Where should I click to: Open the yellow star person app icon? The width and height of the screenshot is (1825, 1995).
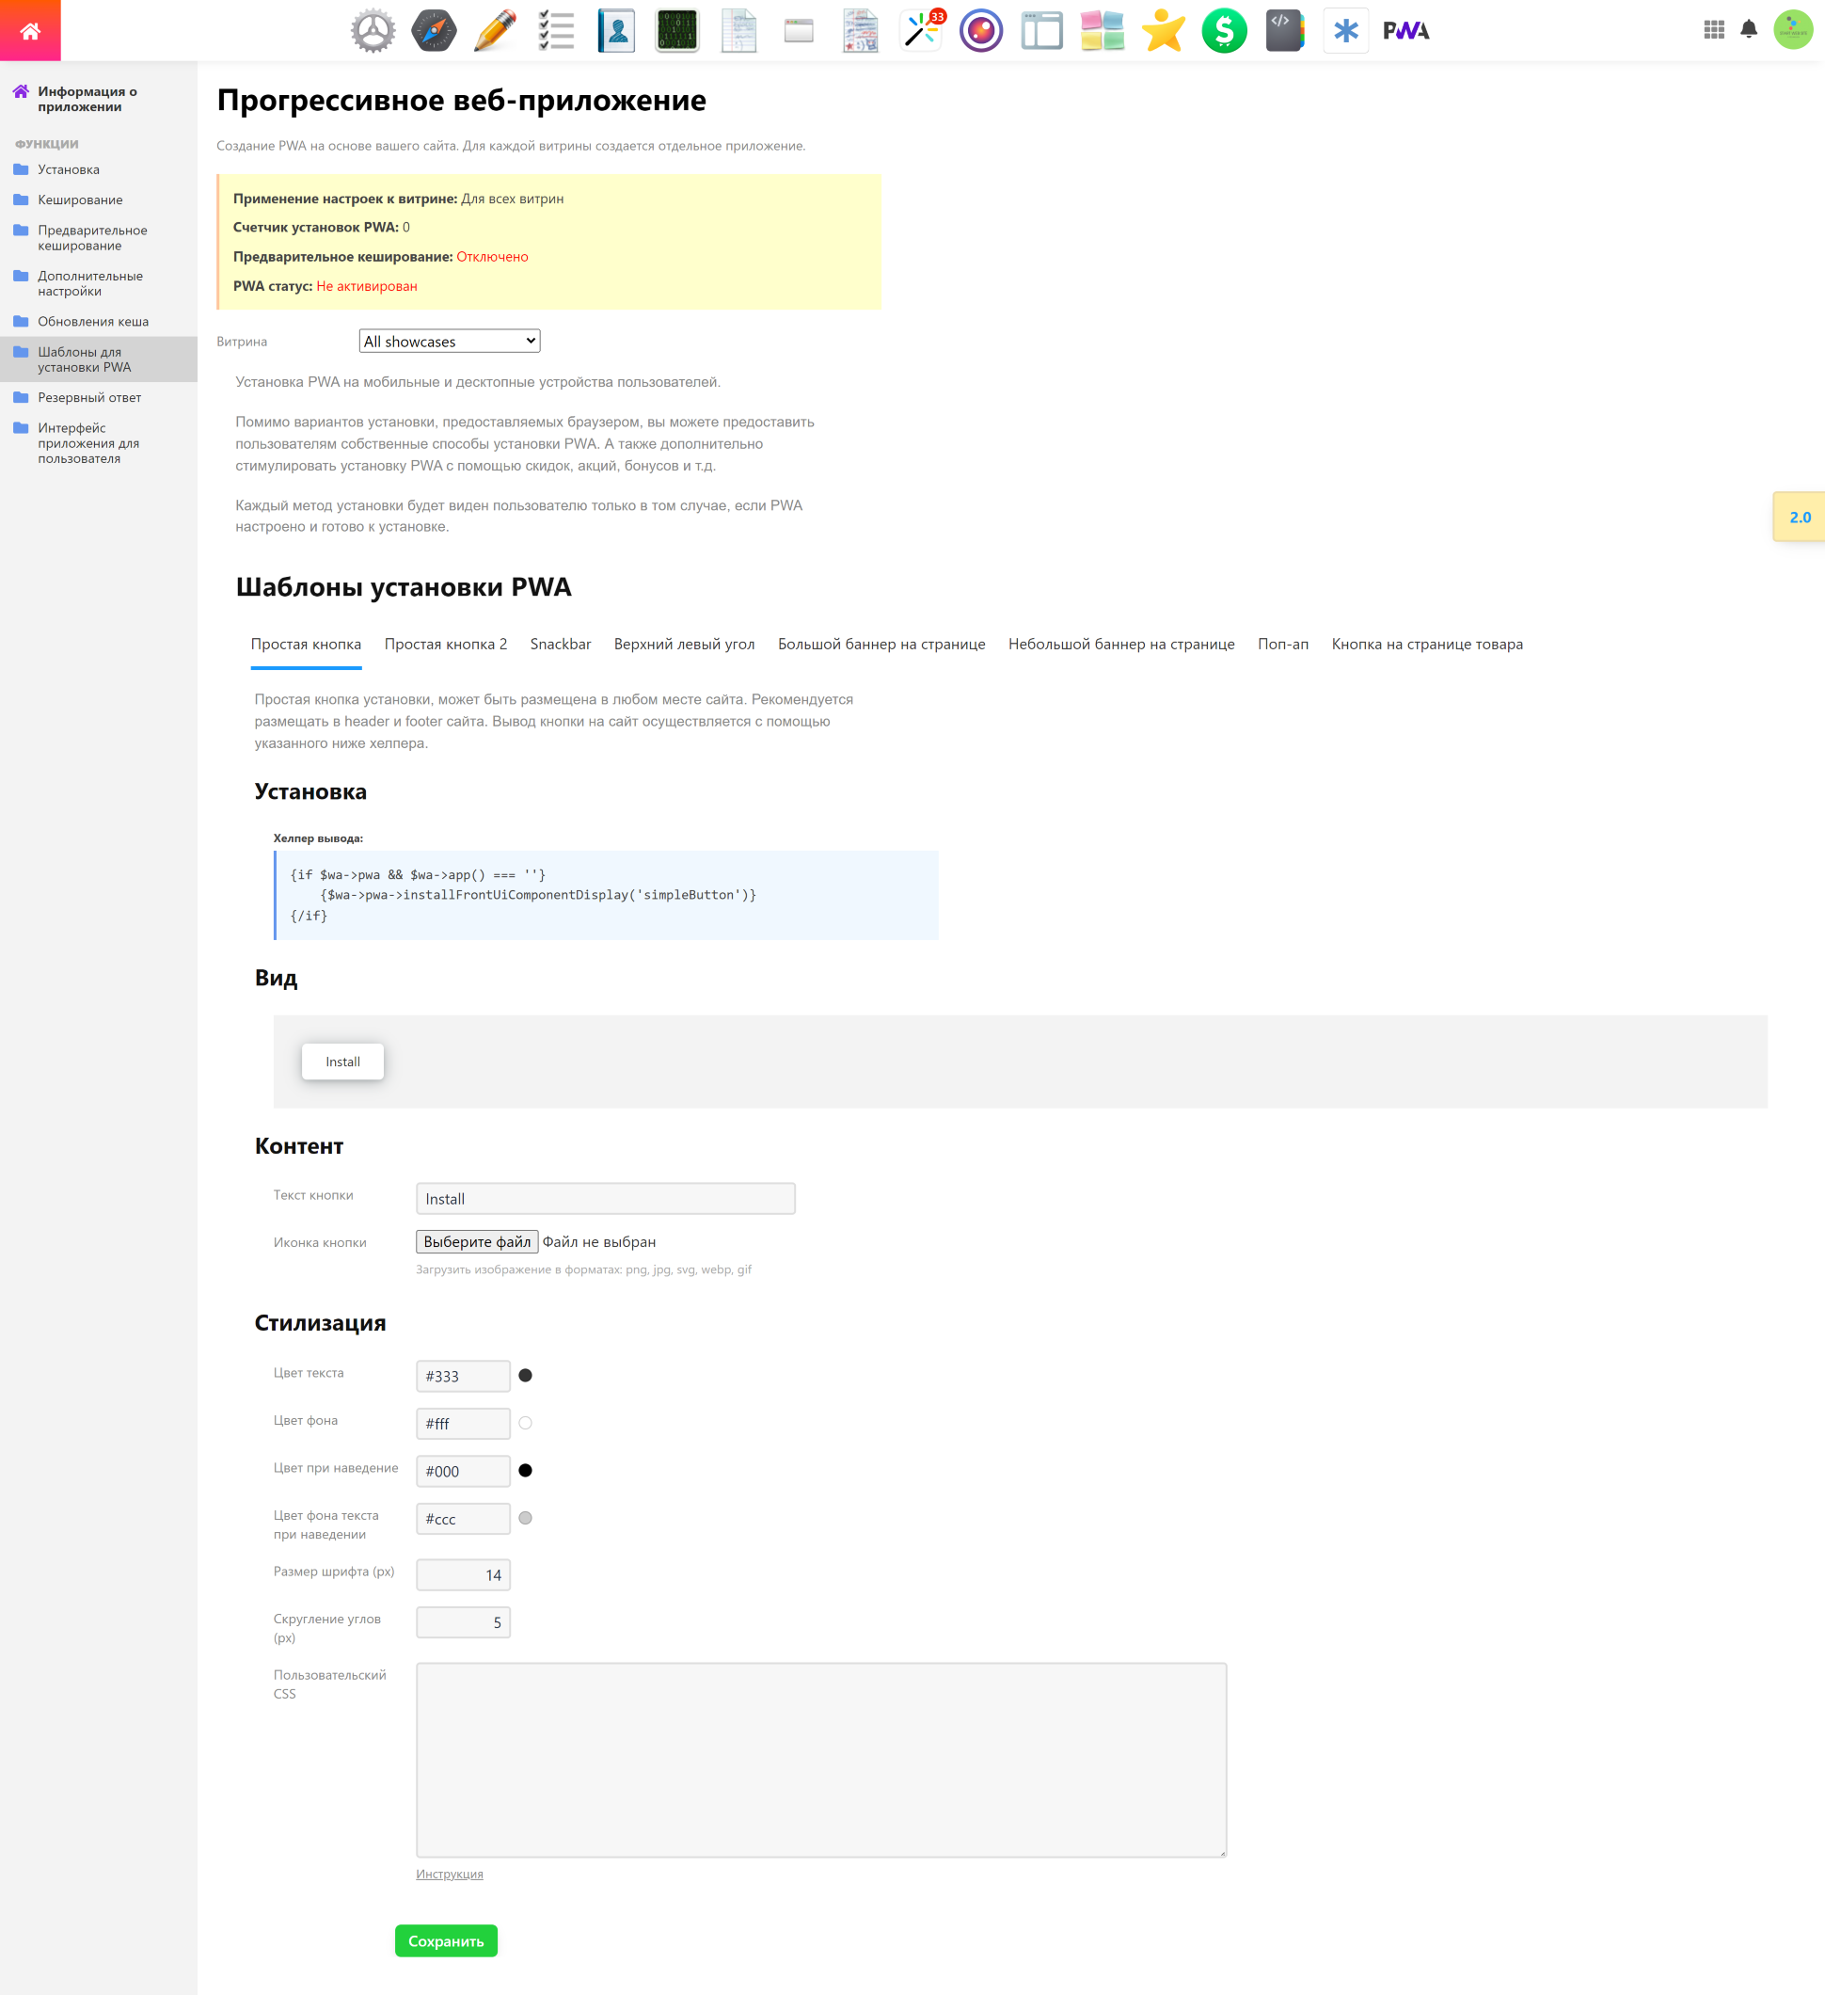coord(1164,31)
